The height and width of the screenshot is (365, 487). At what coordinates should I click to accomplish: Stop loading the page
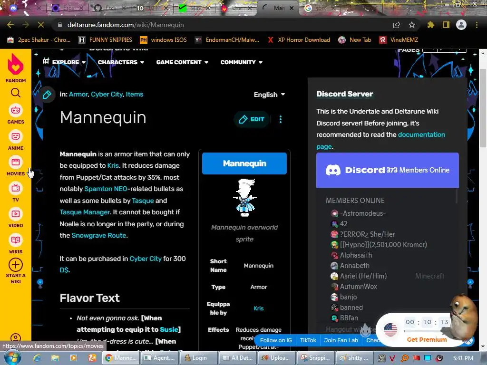41,25
